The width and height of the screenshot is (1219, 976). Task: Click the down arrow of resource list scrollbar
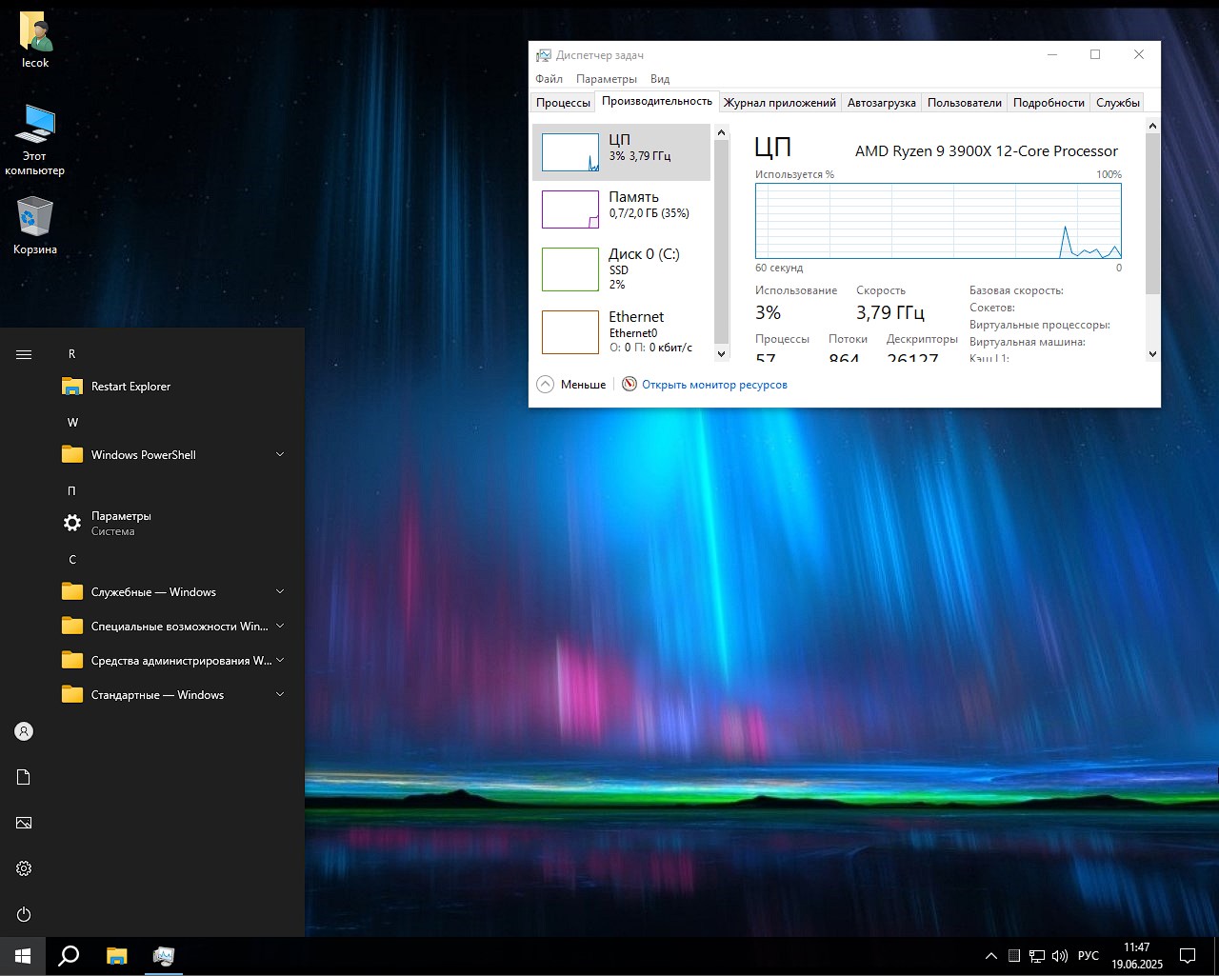coord(721,353)
